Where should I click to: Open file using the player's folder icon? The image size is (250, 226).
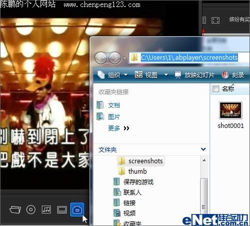15,209
